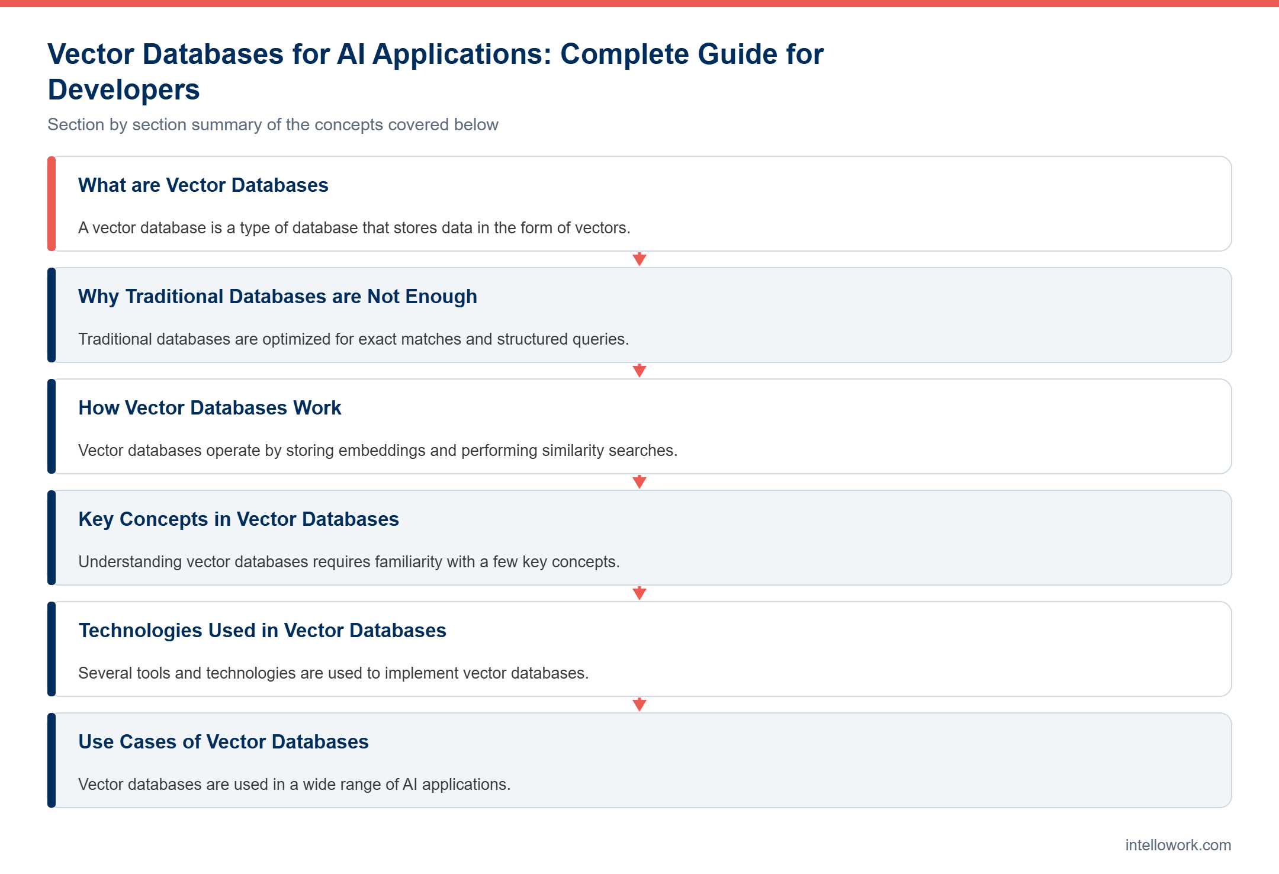
Task: Click the main title about Vector Databases for AI Applications
Action: pos(435,72)
